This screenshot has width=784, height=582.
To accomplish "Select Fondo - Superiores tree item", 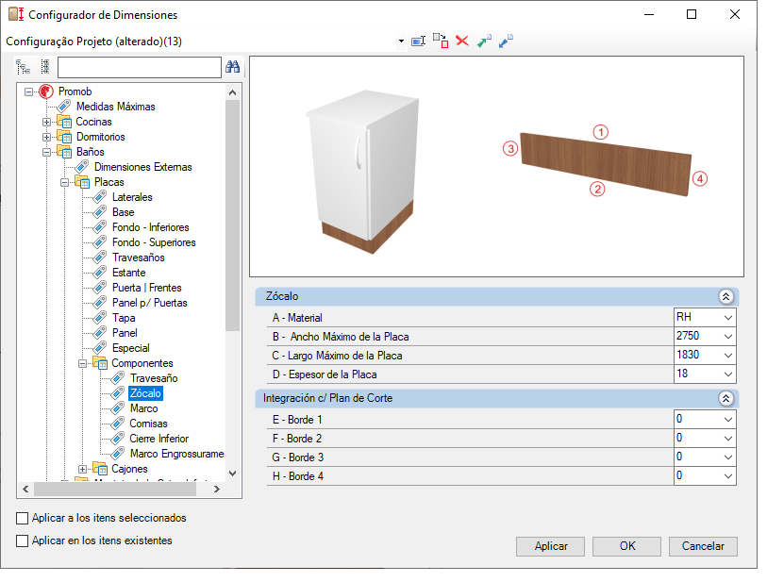I will tap(154, 242).
